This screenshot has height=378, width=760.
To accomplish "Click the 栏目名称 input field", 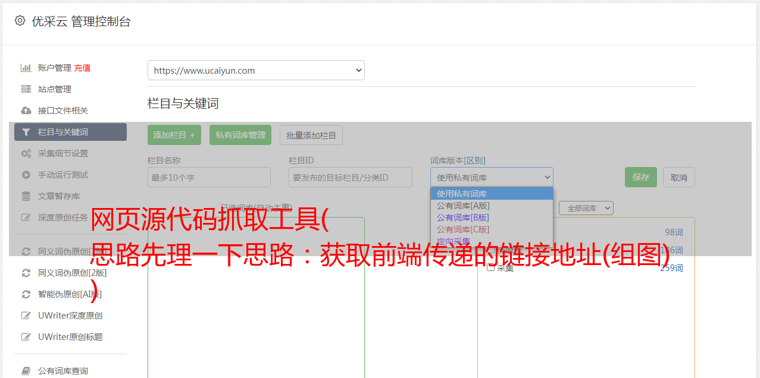I will point(209,177).
